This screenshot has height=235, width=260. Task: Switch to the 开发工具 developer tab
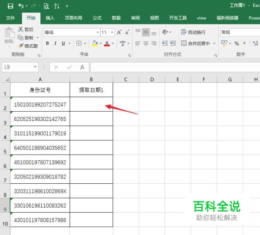click(178, 18)
